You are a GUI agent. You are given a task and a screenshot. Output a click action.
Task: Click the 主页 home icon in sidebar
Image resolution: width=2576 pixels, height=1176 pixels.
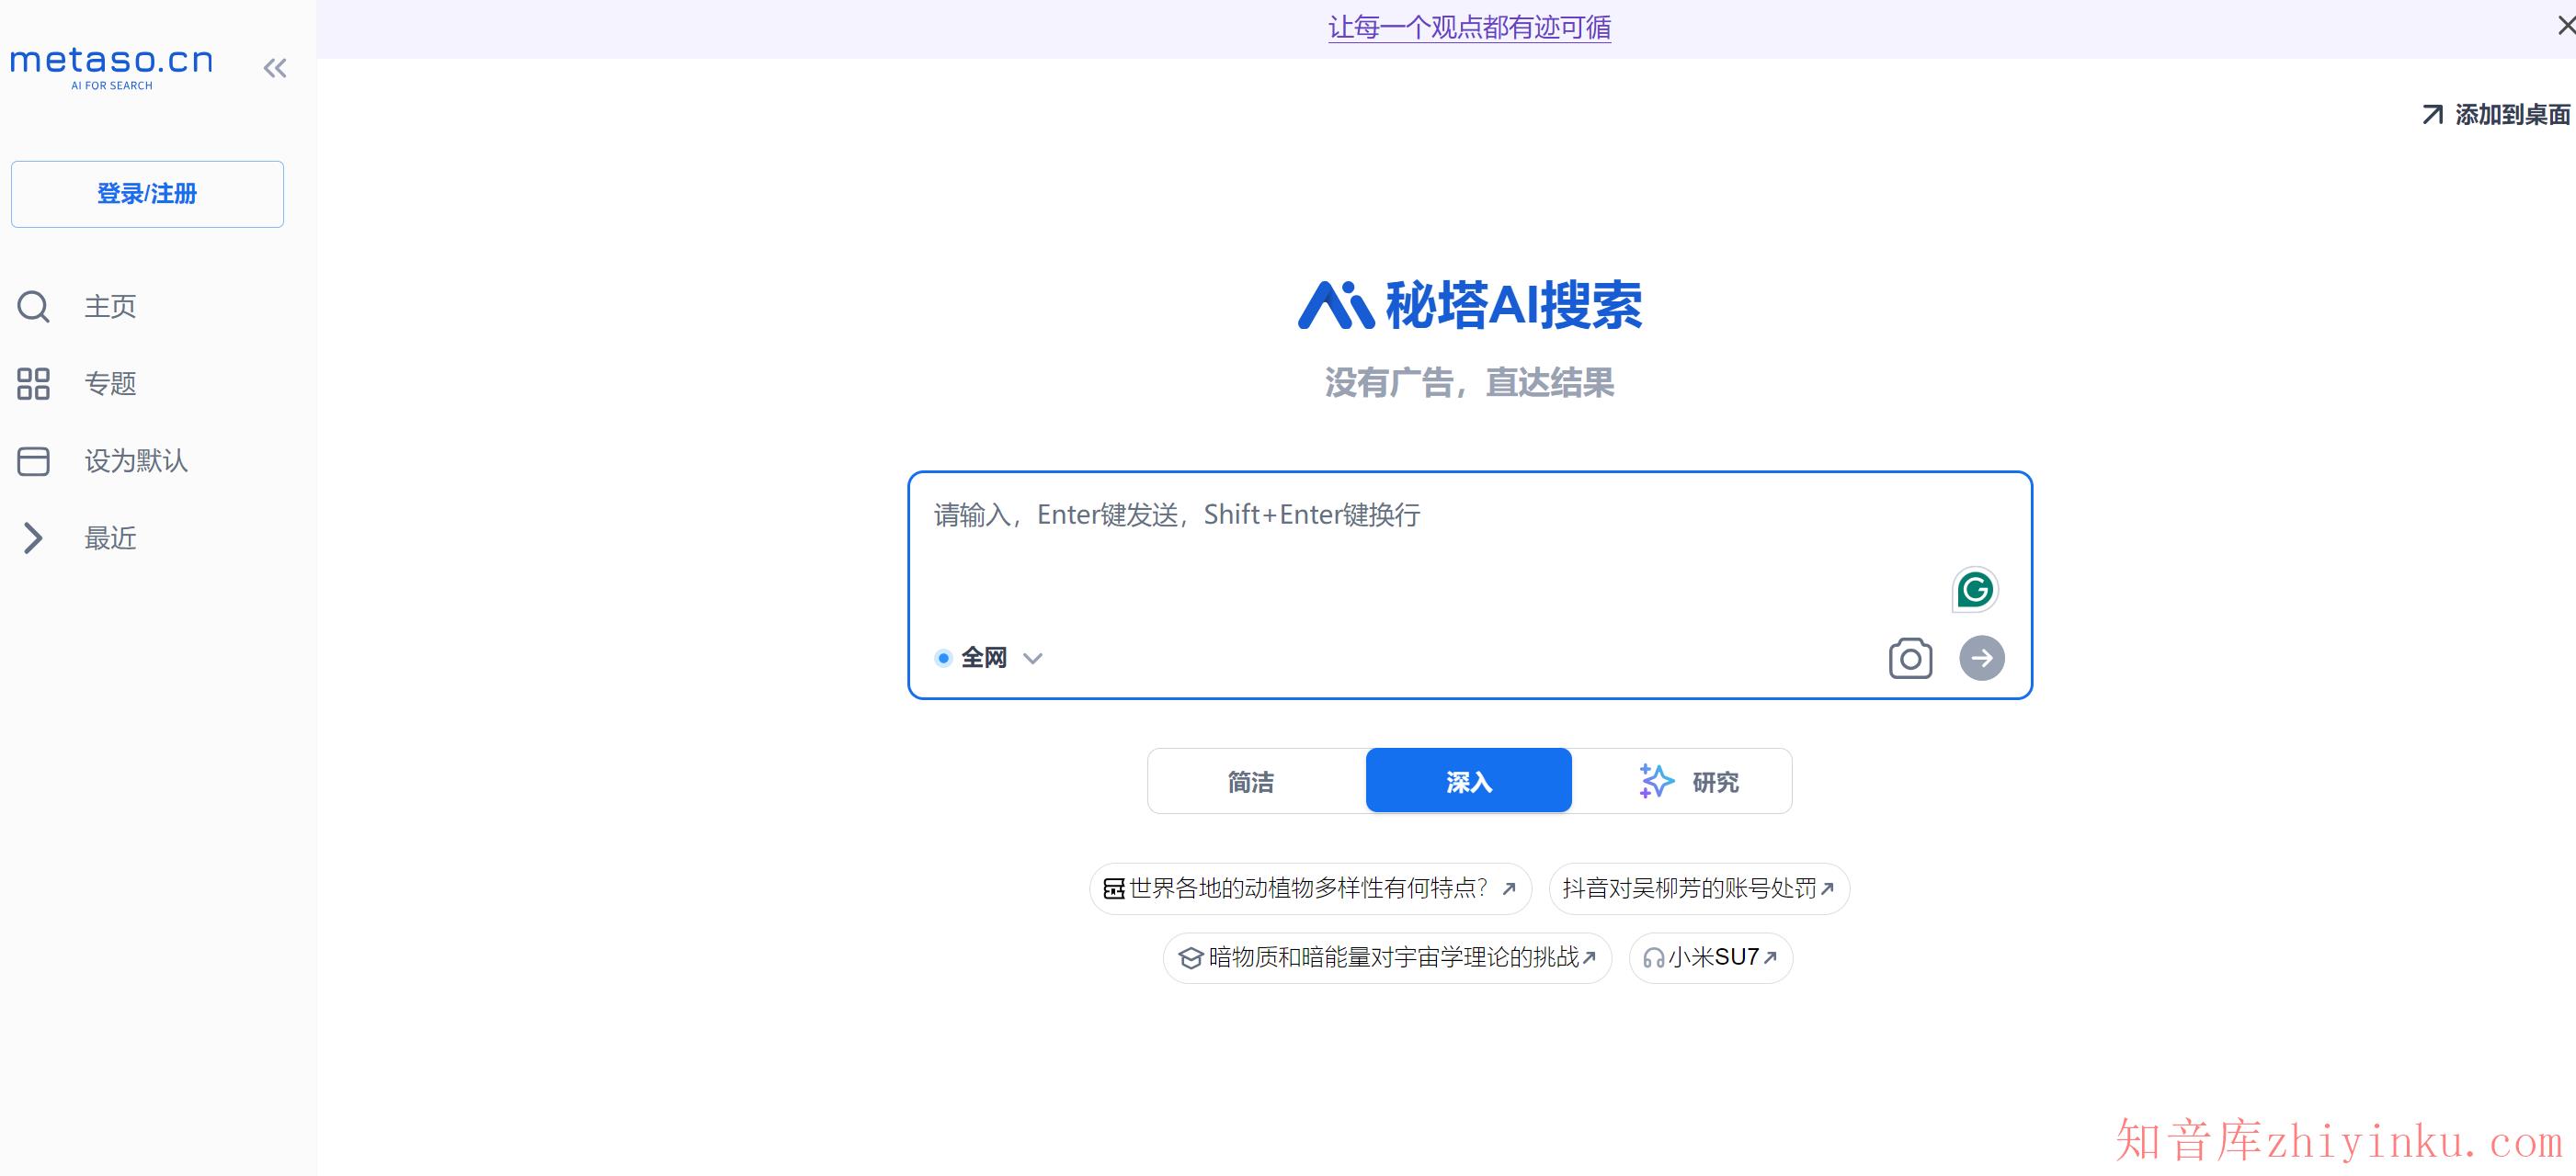coord(34,306)
